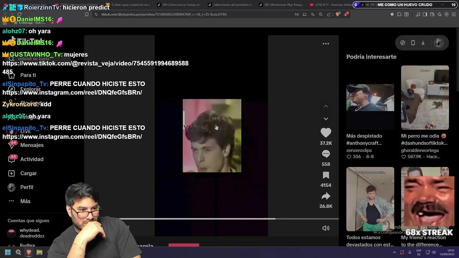Image resolution: width=459 pixels, height=258 pixels.
Task: Go to the previous video with the up chevron
Action: point(326,106)
